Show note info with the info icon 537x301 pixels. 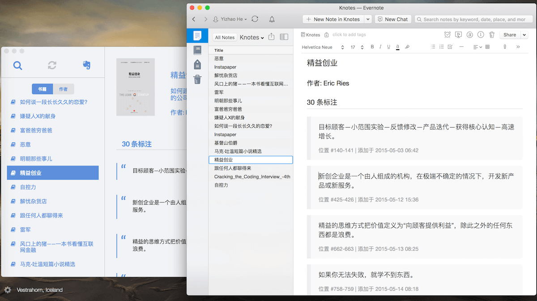tap(481, 35)
